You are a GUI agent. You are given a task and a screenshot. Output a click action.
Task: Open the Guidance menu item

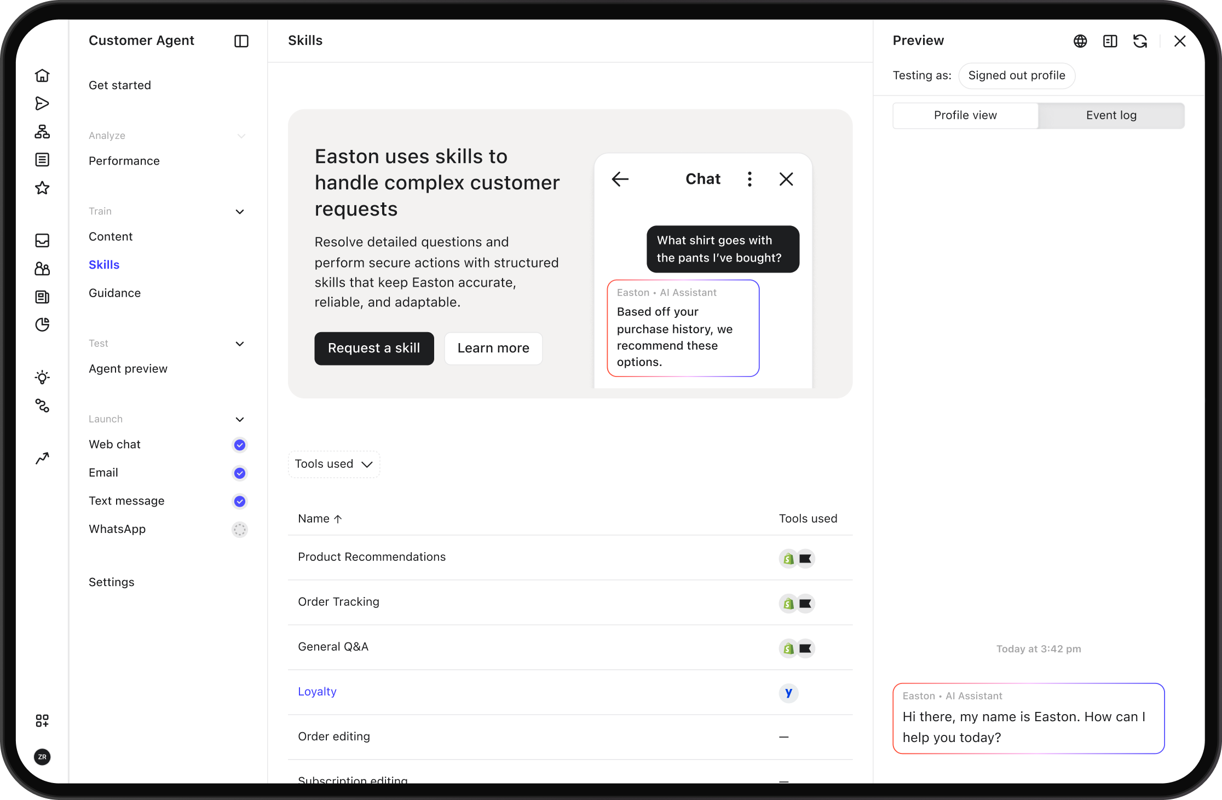pos(114,293)
